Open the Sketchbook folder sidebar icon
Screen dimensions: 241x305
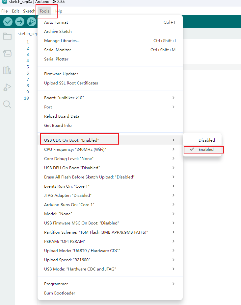(x=7, y=36)
